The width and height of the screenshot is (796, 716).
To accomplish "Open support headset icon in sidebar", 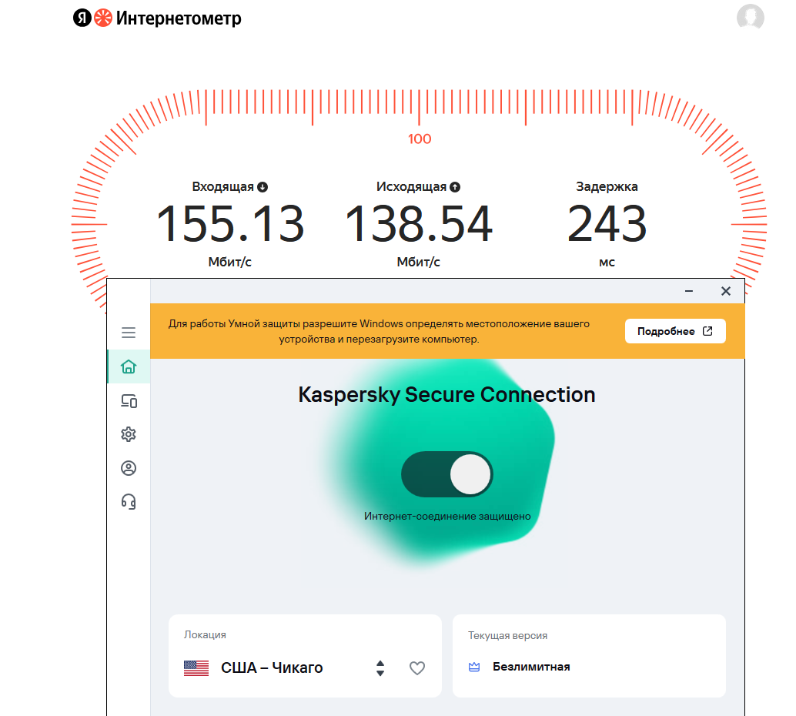I will click(129, 502).
